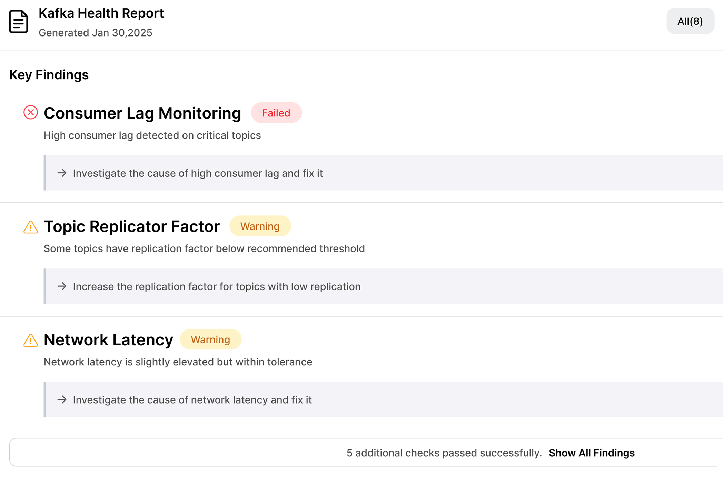Click the Warning badge next to Network Latency
Image resolution: width=723 pixels, height=477 pixels.
[x=210, y=339]
